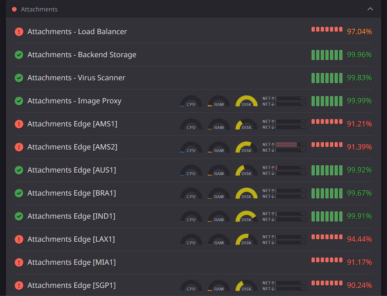Click the 90.24% uptime for Edge [SGP1]
The image size is (387, 296).
click(x=359, y=286)
